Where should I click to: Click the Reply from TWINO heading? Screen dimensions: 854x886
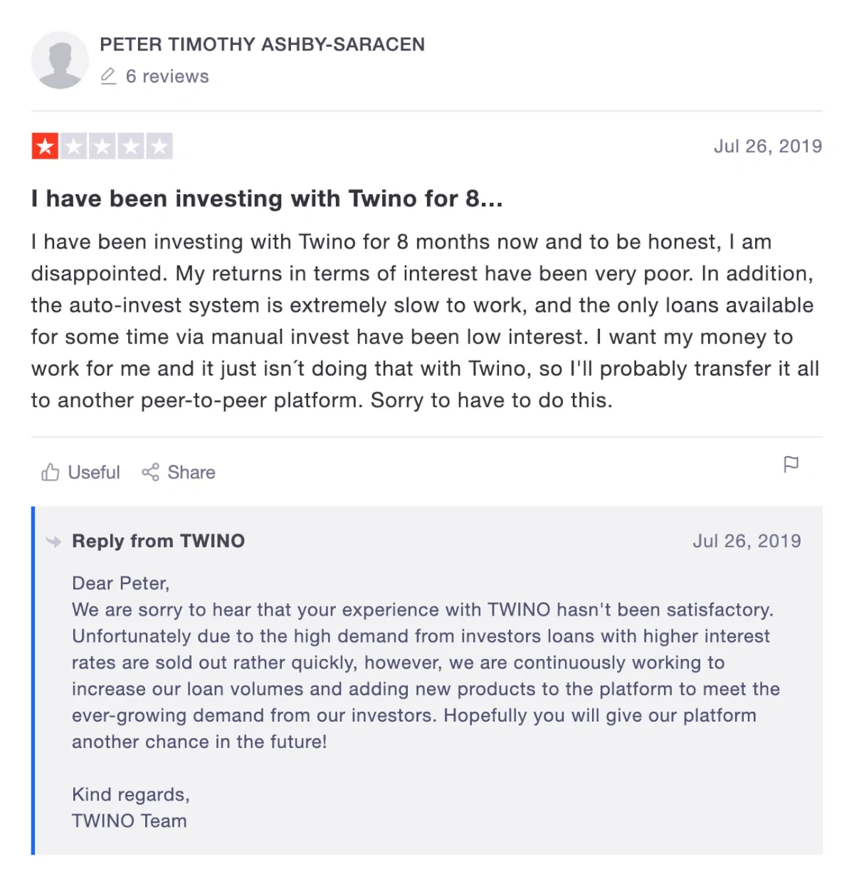pyautogui.click(x=158, y=541)
